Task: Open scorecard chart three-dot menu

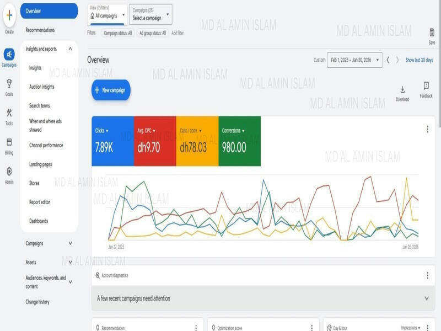Action: [428, 129]
